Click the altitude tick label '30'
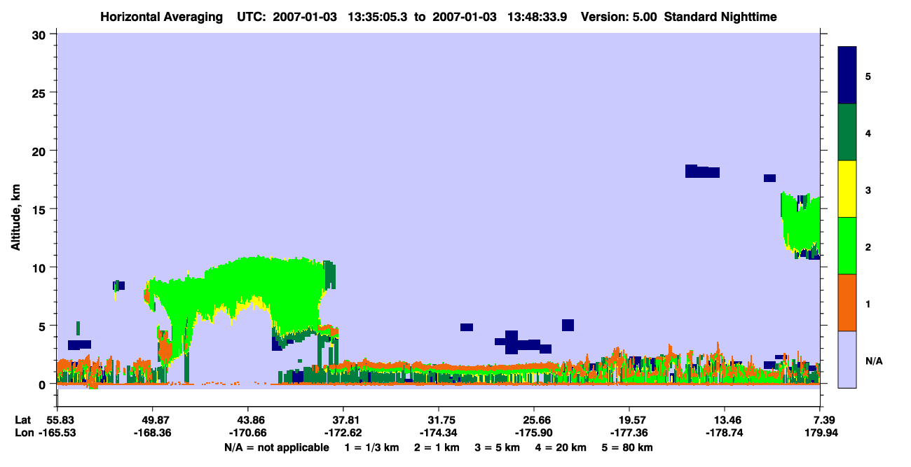 (41, 34)
